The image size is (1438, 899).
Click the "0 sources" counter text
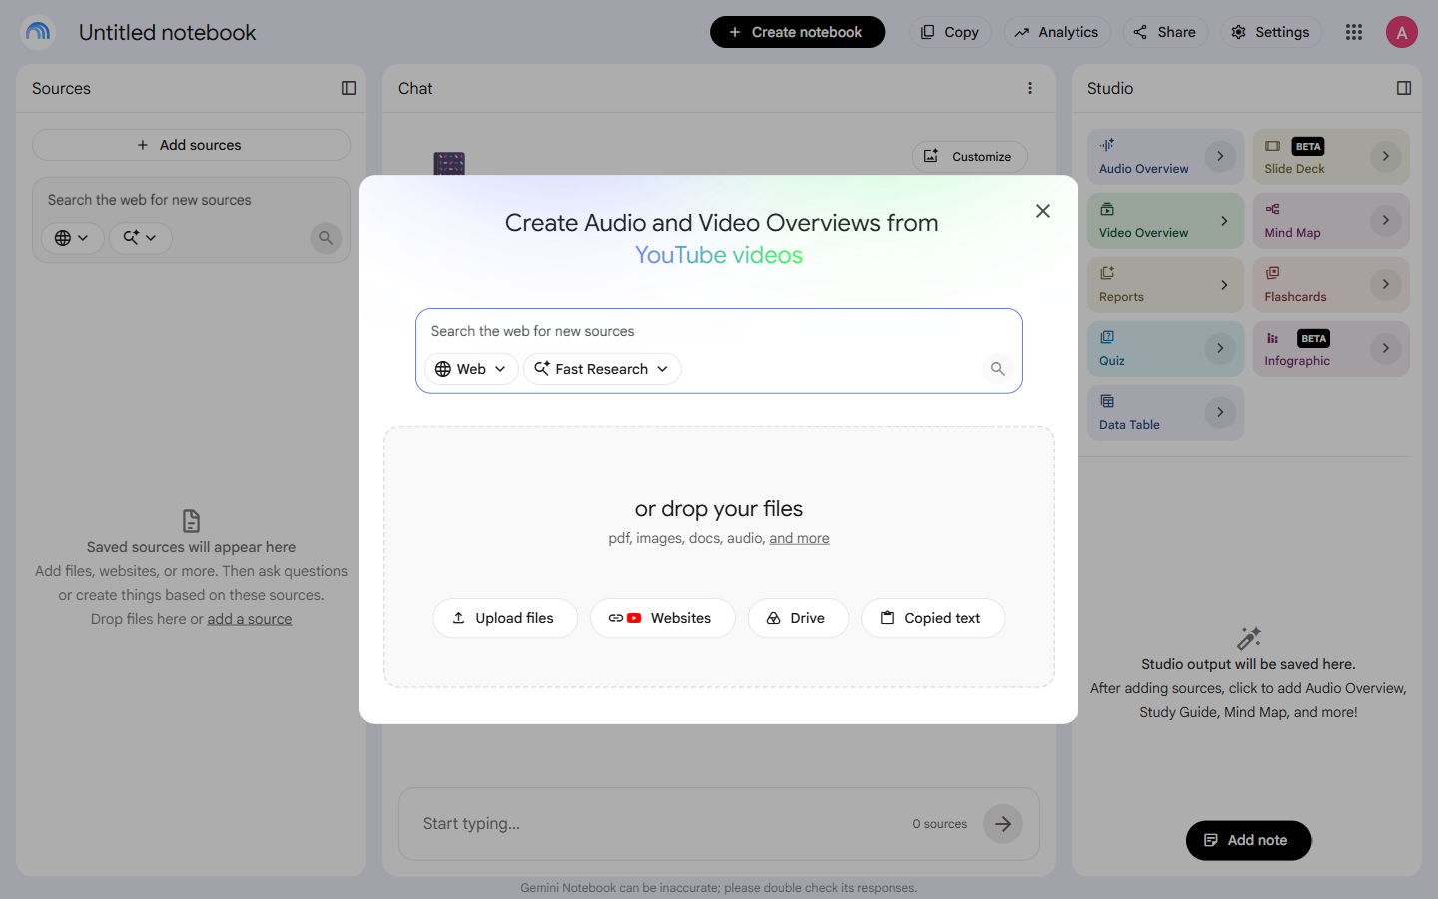point(940,824)
